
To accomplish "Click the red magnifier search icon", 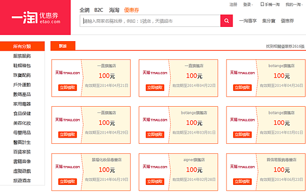I will pos(226,21).
